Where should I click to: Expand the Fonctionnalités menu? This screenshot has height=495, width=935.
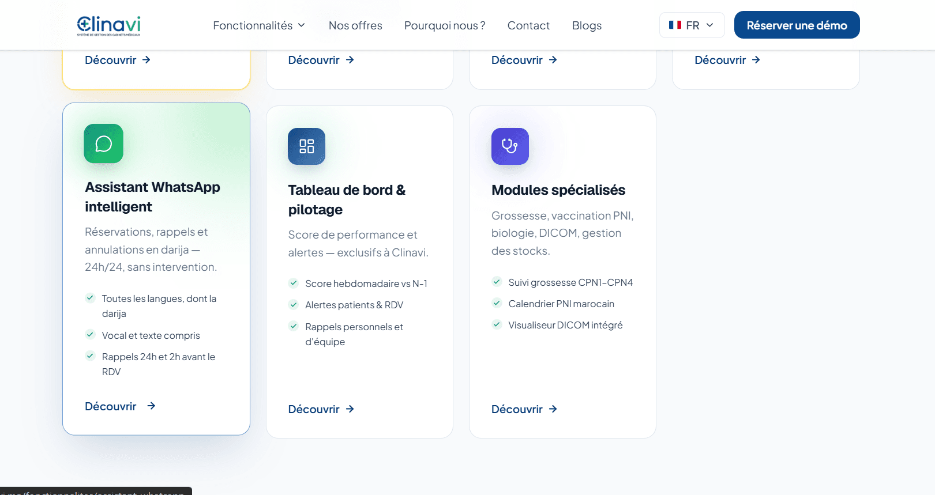point(259,25)
